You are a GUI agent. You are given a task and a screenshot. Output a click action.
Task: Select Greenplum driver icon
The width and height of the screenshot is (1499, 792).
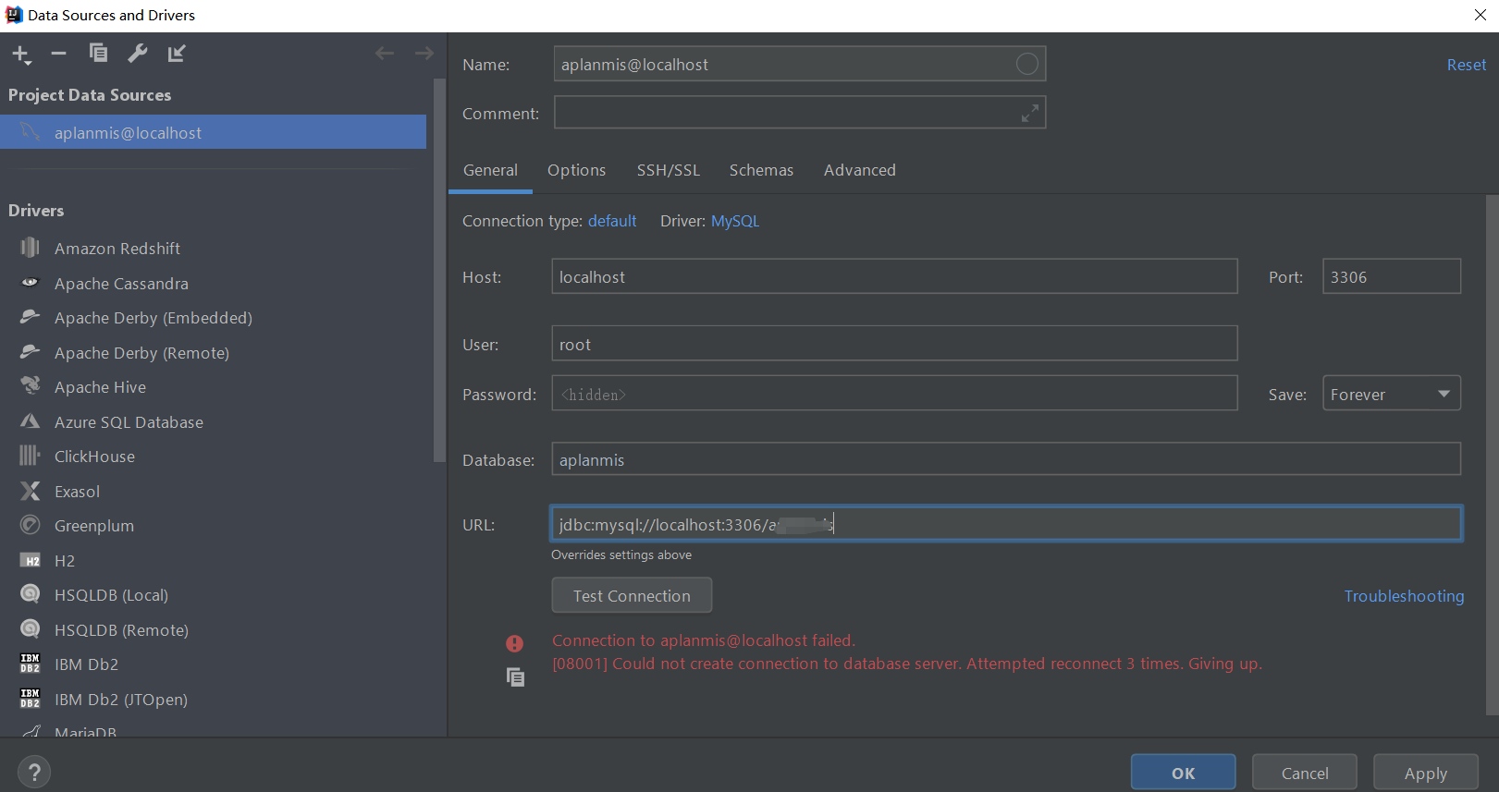(31, 525)
